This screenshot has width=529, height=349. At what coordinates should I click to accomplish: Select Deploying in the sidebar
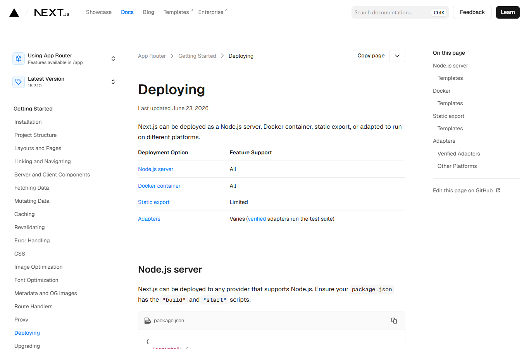27,333
